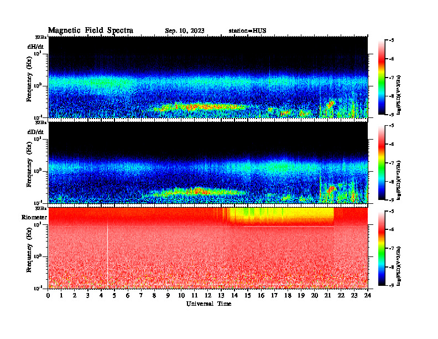Image resolution: width=438 pixels, height=339 pixels.
Task: Click the Riometer panel's "Frequency (Hz)" axis label
Action: pyautogui.click(x=29, y=249)
